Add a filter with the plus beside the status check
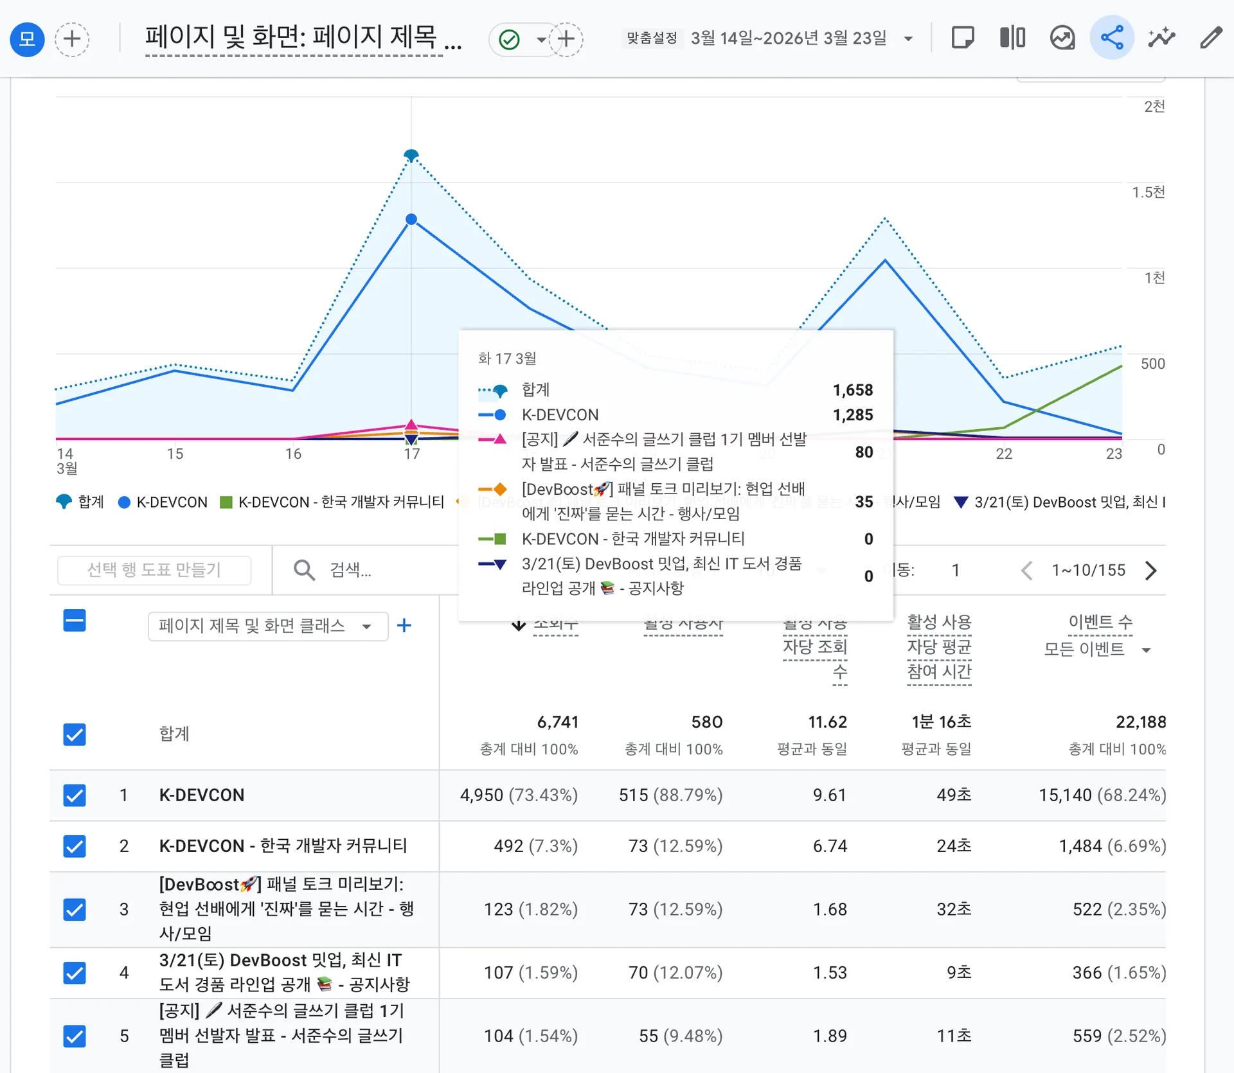The width and height of the screenshot is (1234, 1073). point(566,39)
